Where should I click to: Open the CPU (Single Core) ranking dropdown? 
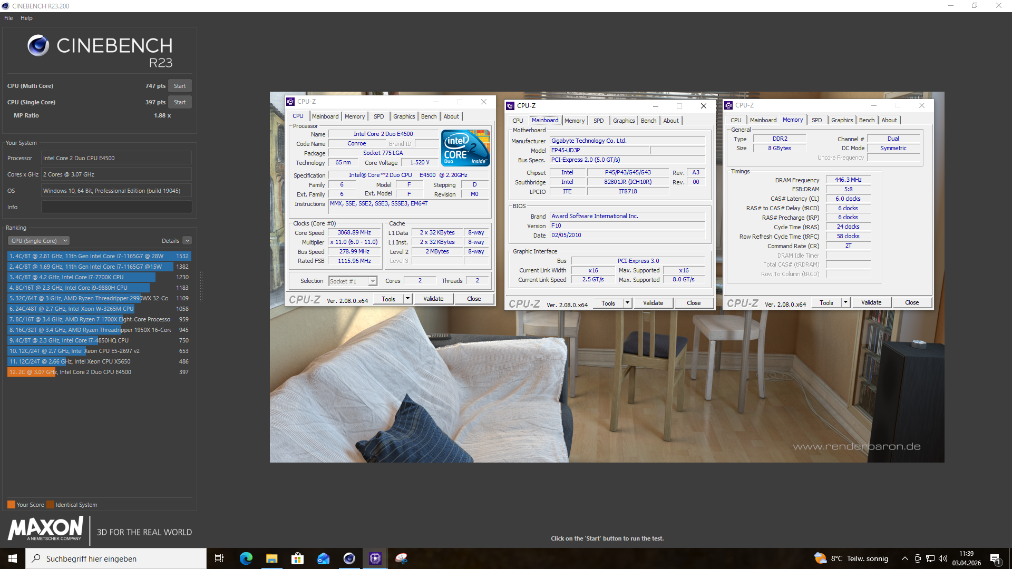pos(38,241)
